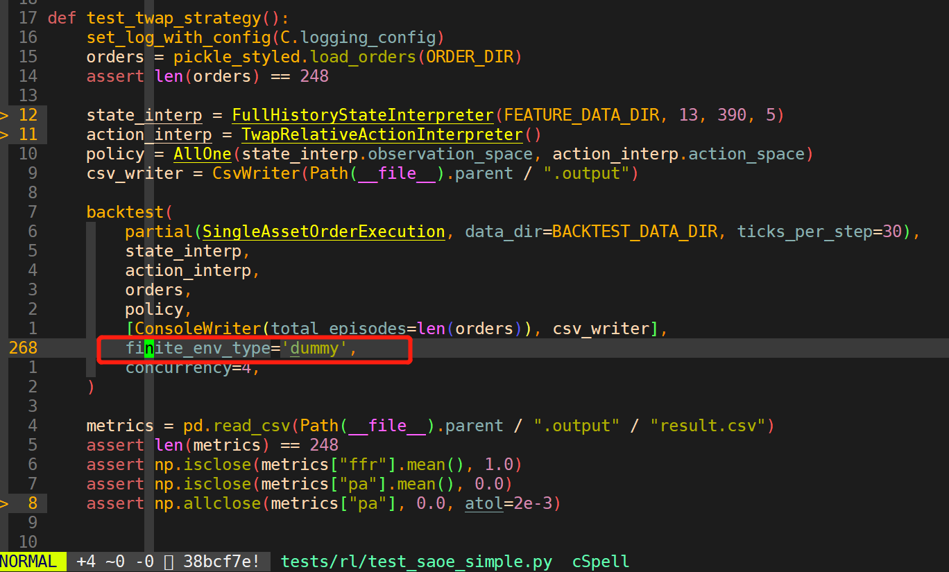
Task: Click the 'ticks_per_step' keyword argument
Action: tap(805, 231)
